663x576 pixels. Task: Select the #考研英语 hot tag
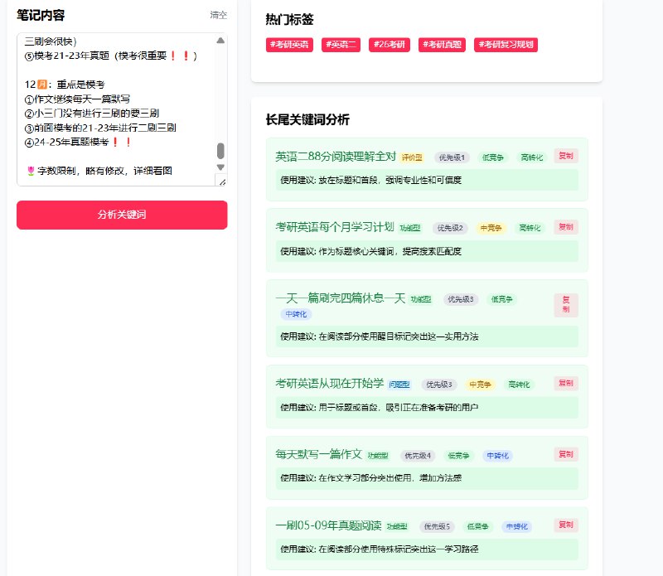click(289, 45)
